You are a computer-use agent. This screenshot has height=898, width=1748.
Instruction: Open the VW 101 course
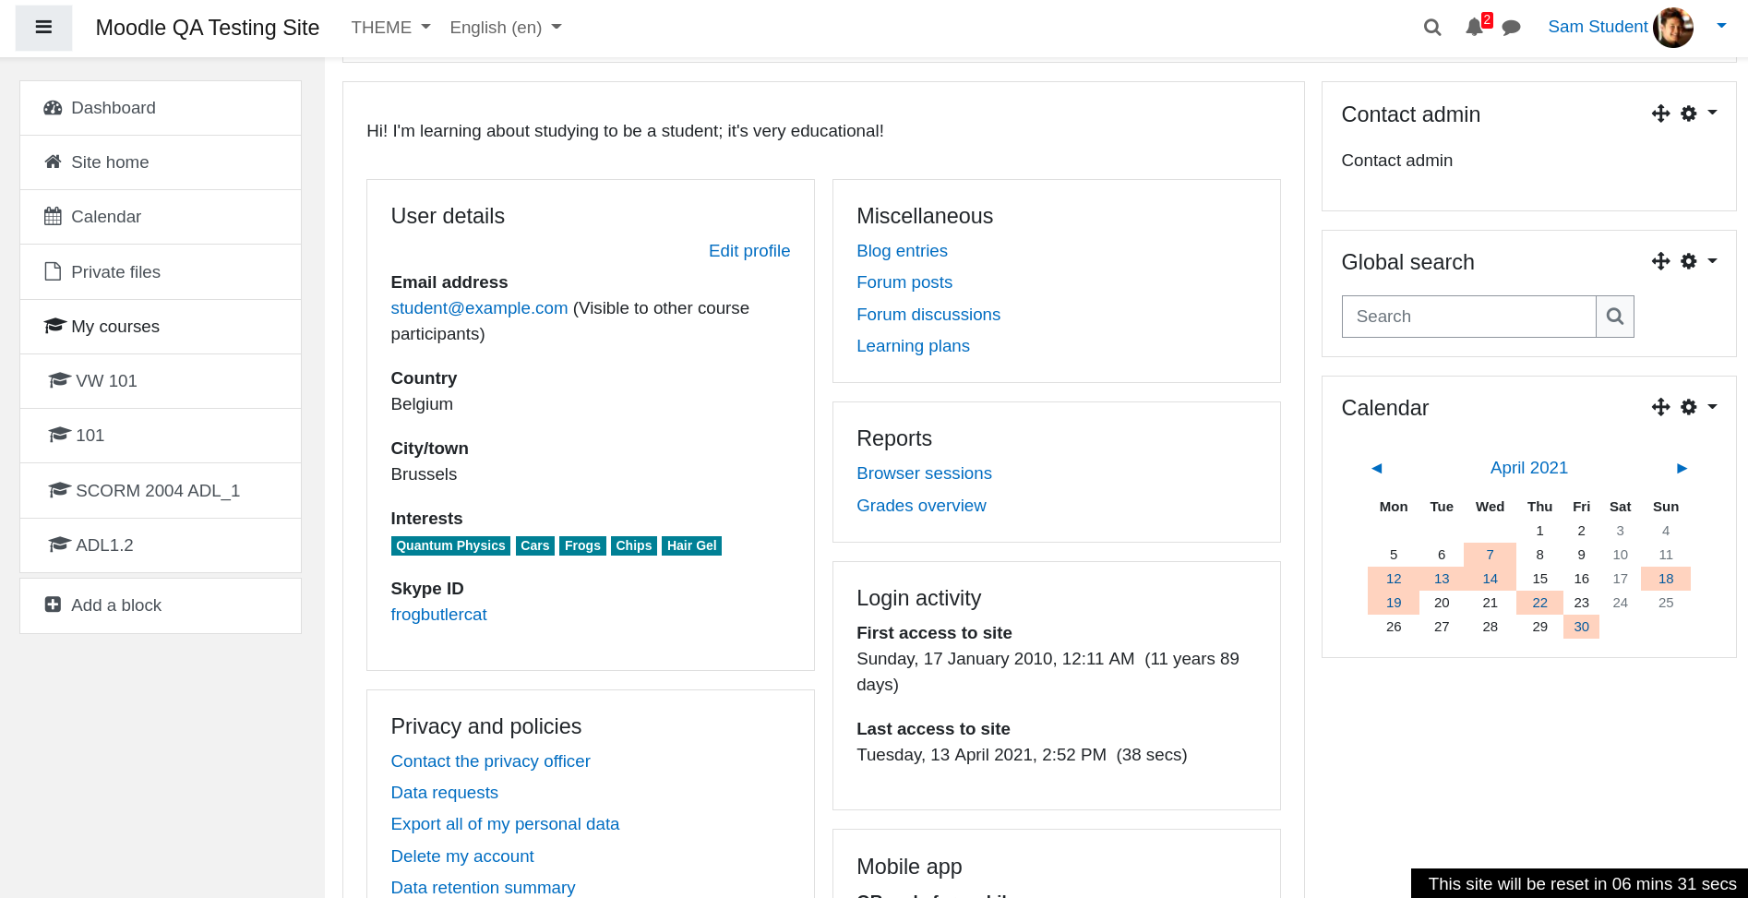[161, 381]
